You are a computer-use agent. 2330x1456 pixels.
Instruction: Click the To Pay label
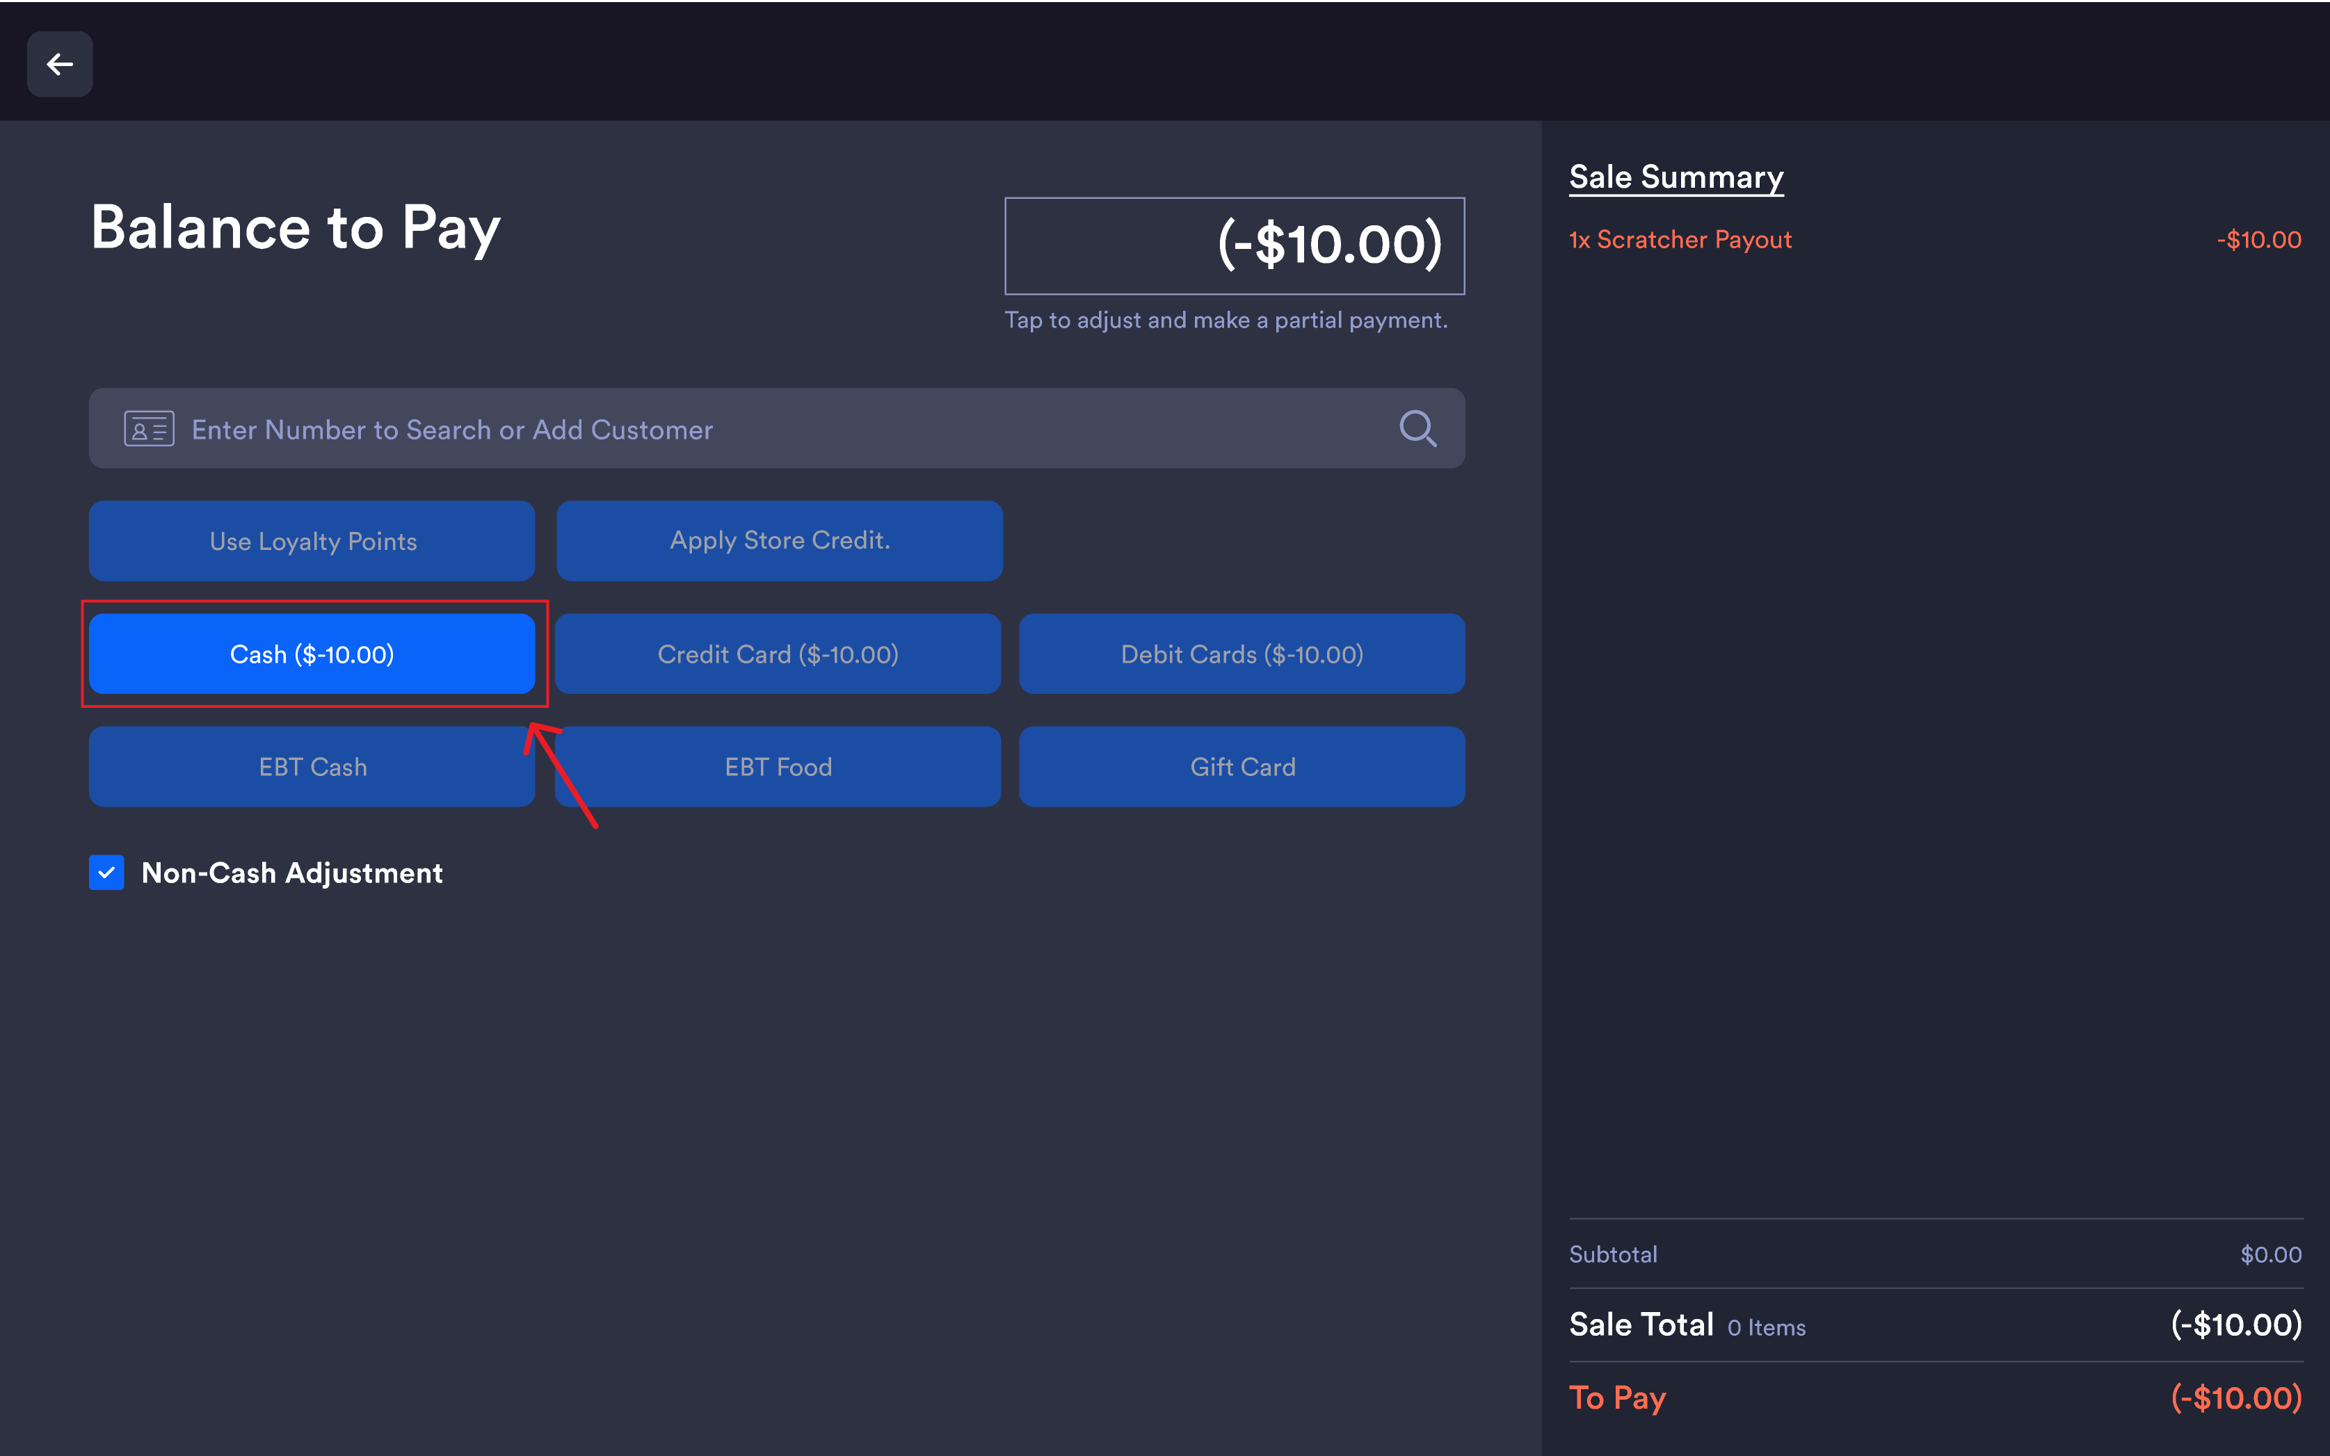click(1617, 1398)
